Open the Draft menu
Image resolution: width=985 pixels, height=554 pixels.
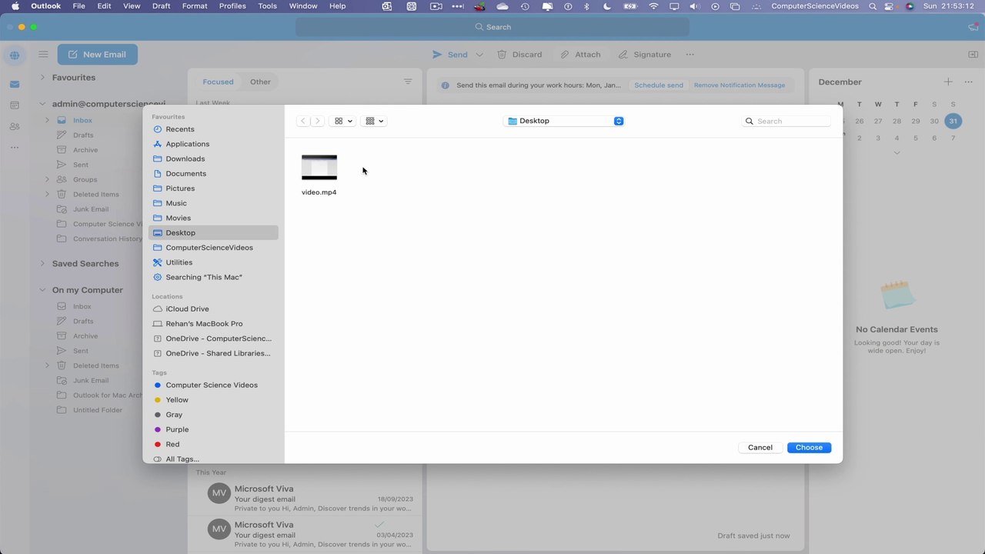coord(162,6)
